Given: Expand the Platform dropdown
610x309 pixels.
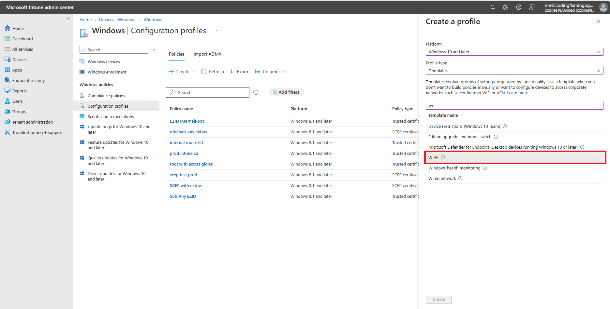Looking at the screenshot, I should [514, 52].
